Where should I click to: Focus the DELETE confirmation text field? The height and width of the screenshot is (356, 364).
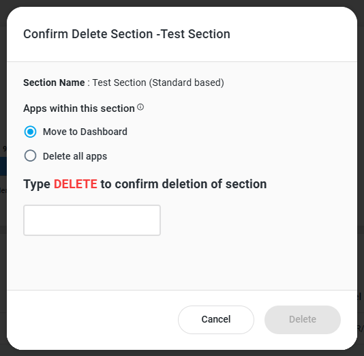tap(92, 220)
